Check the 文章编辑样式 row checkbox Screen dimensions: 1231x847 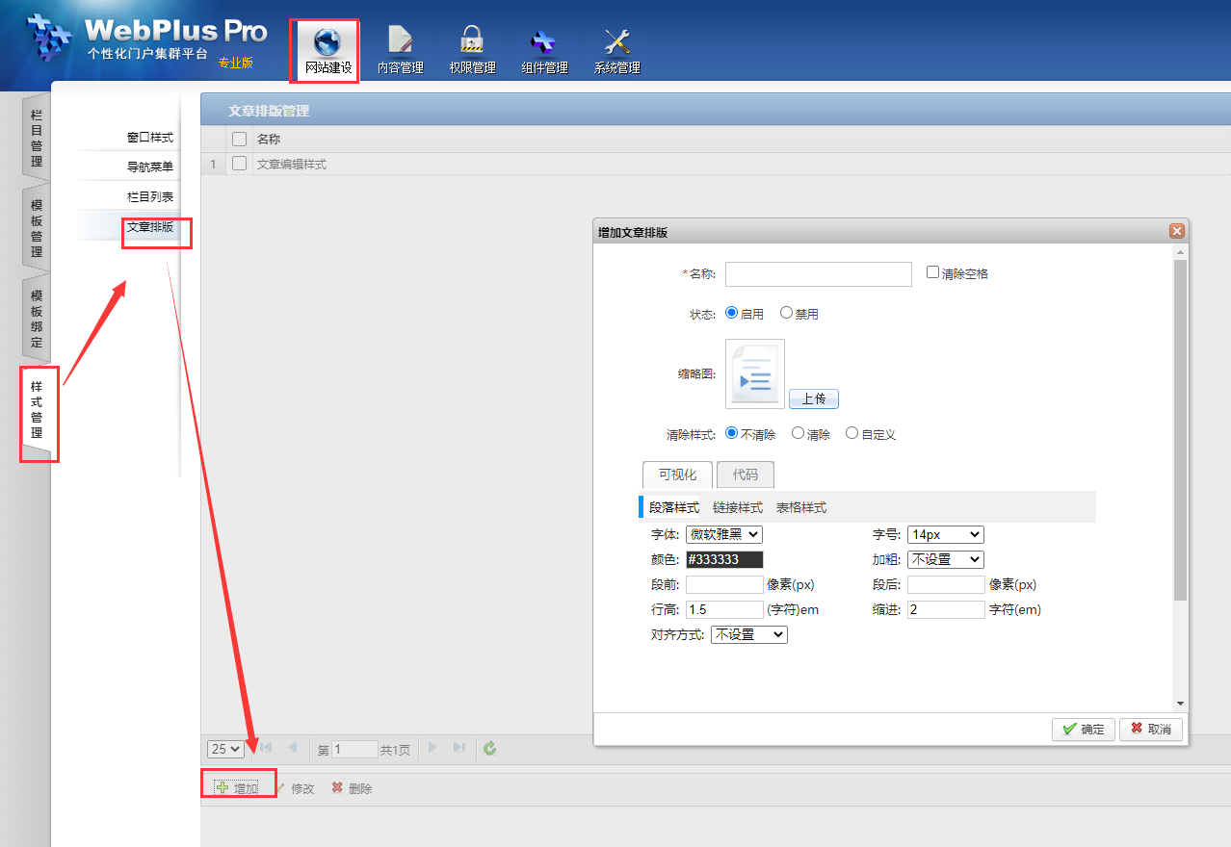[x=239, y=164]
